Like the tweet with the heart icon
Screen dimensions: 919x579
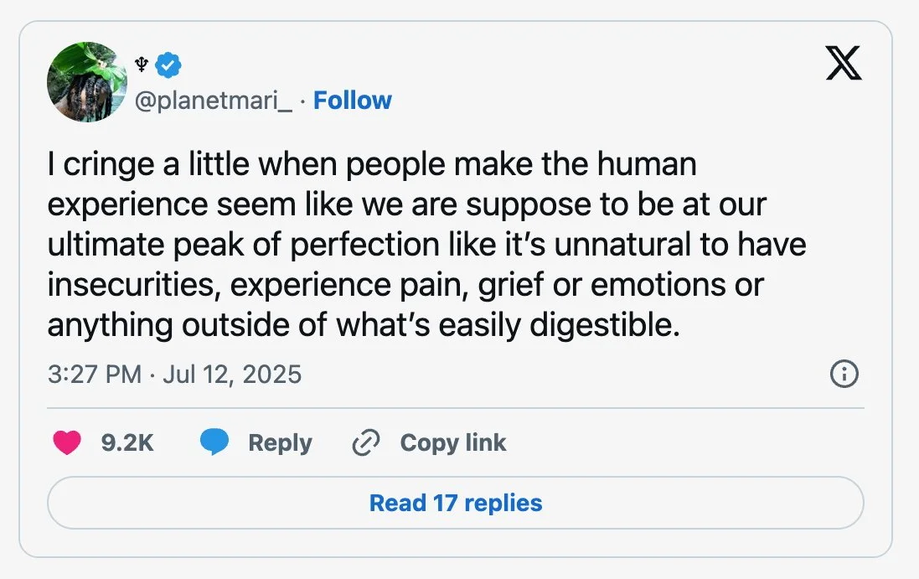pos(67,442)
